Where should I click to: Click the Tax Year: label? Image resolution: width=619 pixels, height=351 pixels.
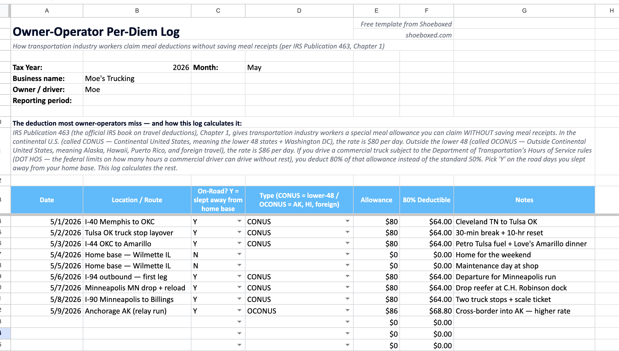pyautogui.click(x=27, y=67)
